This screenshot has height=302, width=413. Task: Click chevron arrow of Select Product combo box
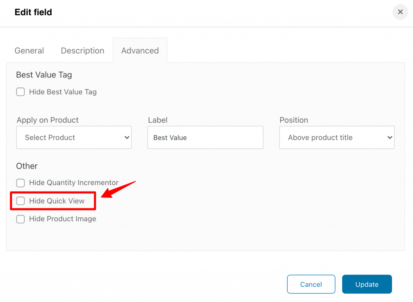coord(127,137)
